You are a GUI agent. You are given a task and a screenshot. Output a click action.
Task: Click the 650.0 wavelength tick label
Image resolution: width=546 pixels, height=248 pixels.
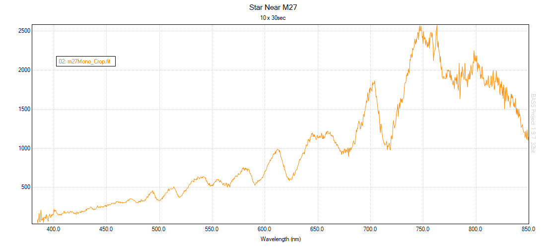(x=317, y=229)
